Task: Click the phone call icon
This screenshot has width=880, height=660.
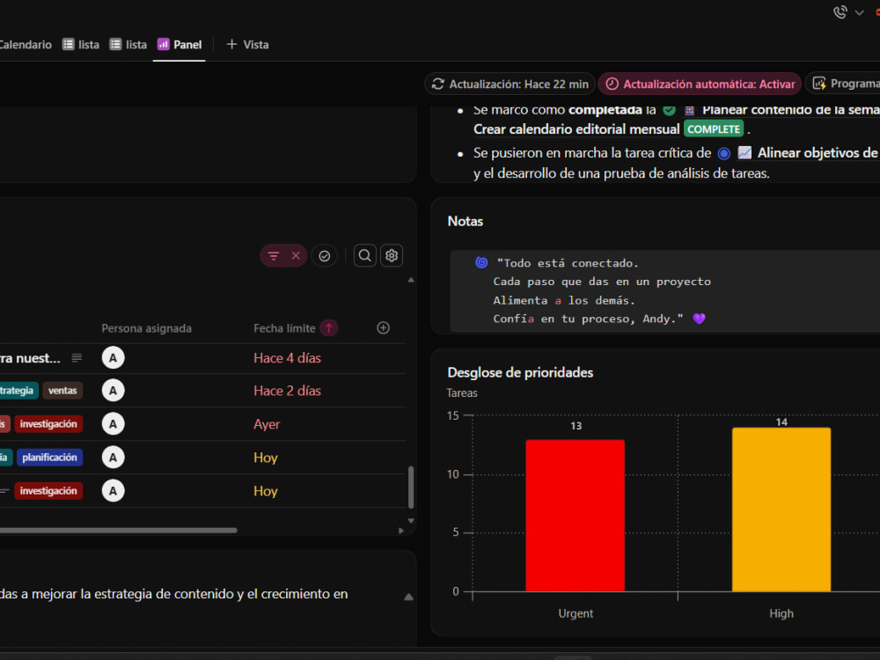Action: (x=840, y=12)
